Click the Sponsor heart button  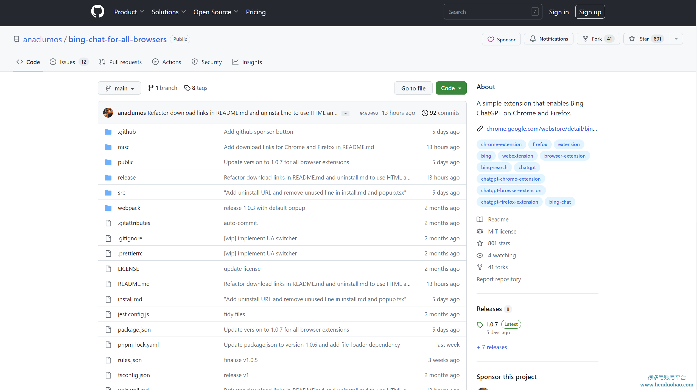[x=501, y=39]
